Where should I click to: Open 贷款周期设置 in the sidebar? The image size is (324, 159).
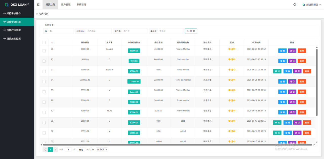(x=17, y=39)
